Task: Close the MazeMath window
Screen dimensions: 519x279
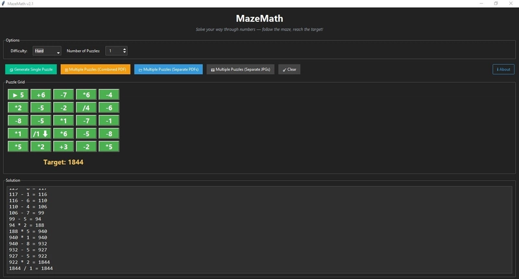Action: pos(511,4)
